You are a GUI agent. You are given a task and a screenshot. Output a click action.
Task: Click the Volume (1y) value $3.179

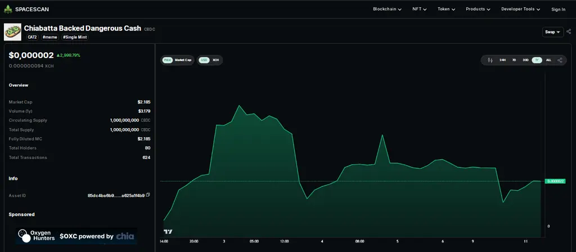[x=144, y=111]
